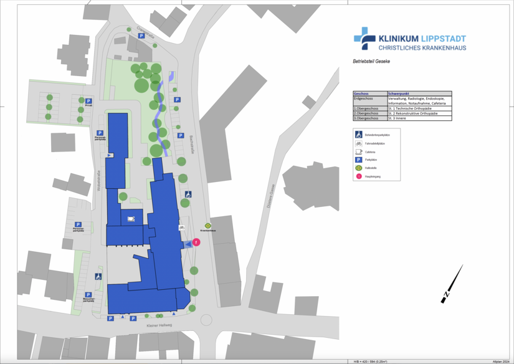Click the cafeteria cup icon inside building

131,219
